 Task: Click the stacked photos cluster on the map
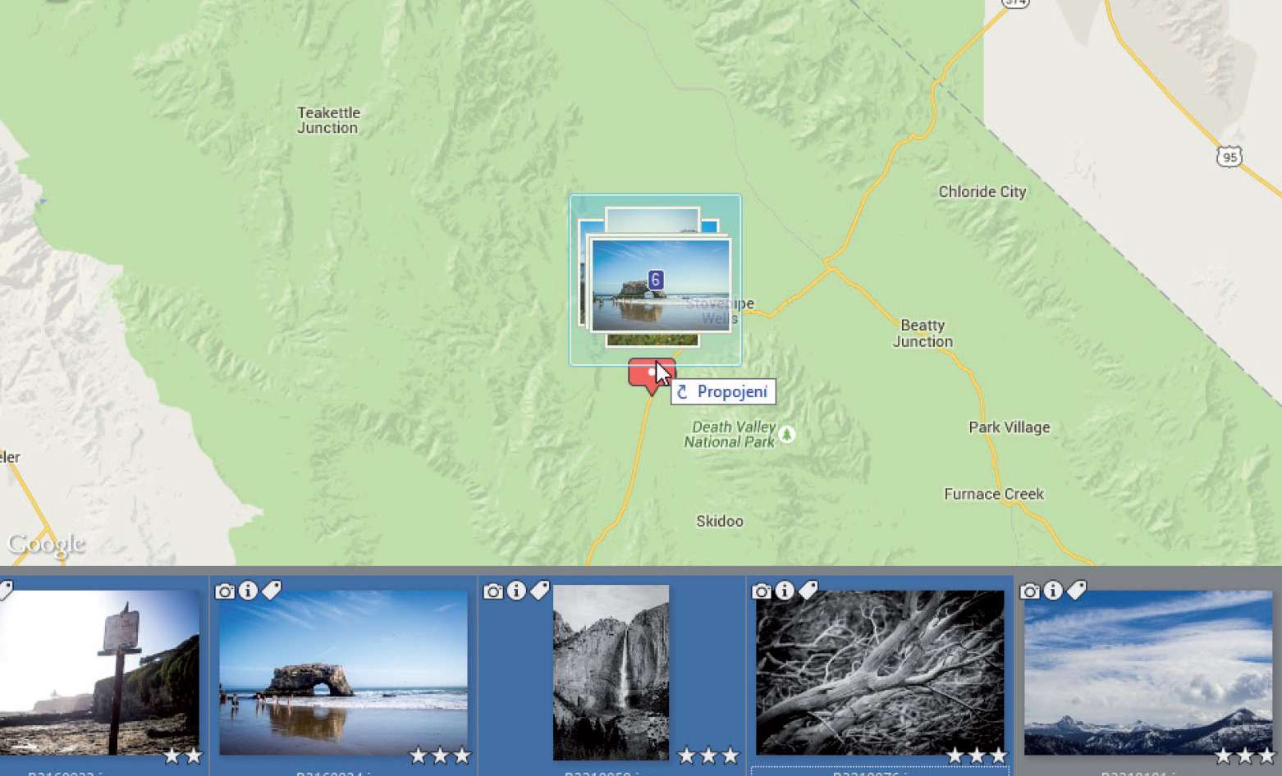point(655,279)
